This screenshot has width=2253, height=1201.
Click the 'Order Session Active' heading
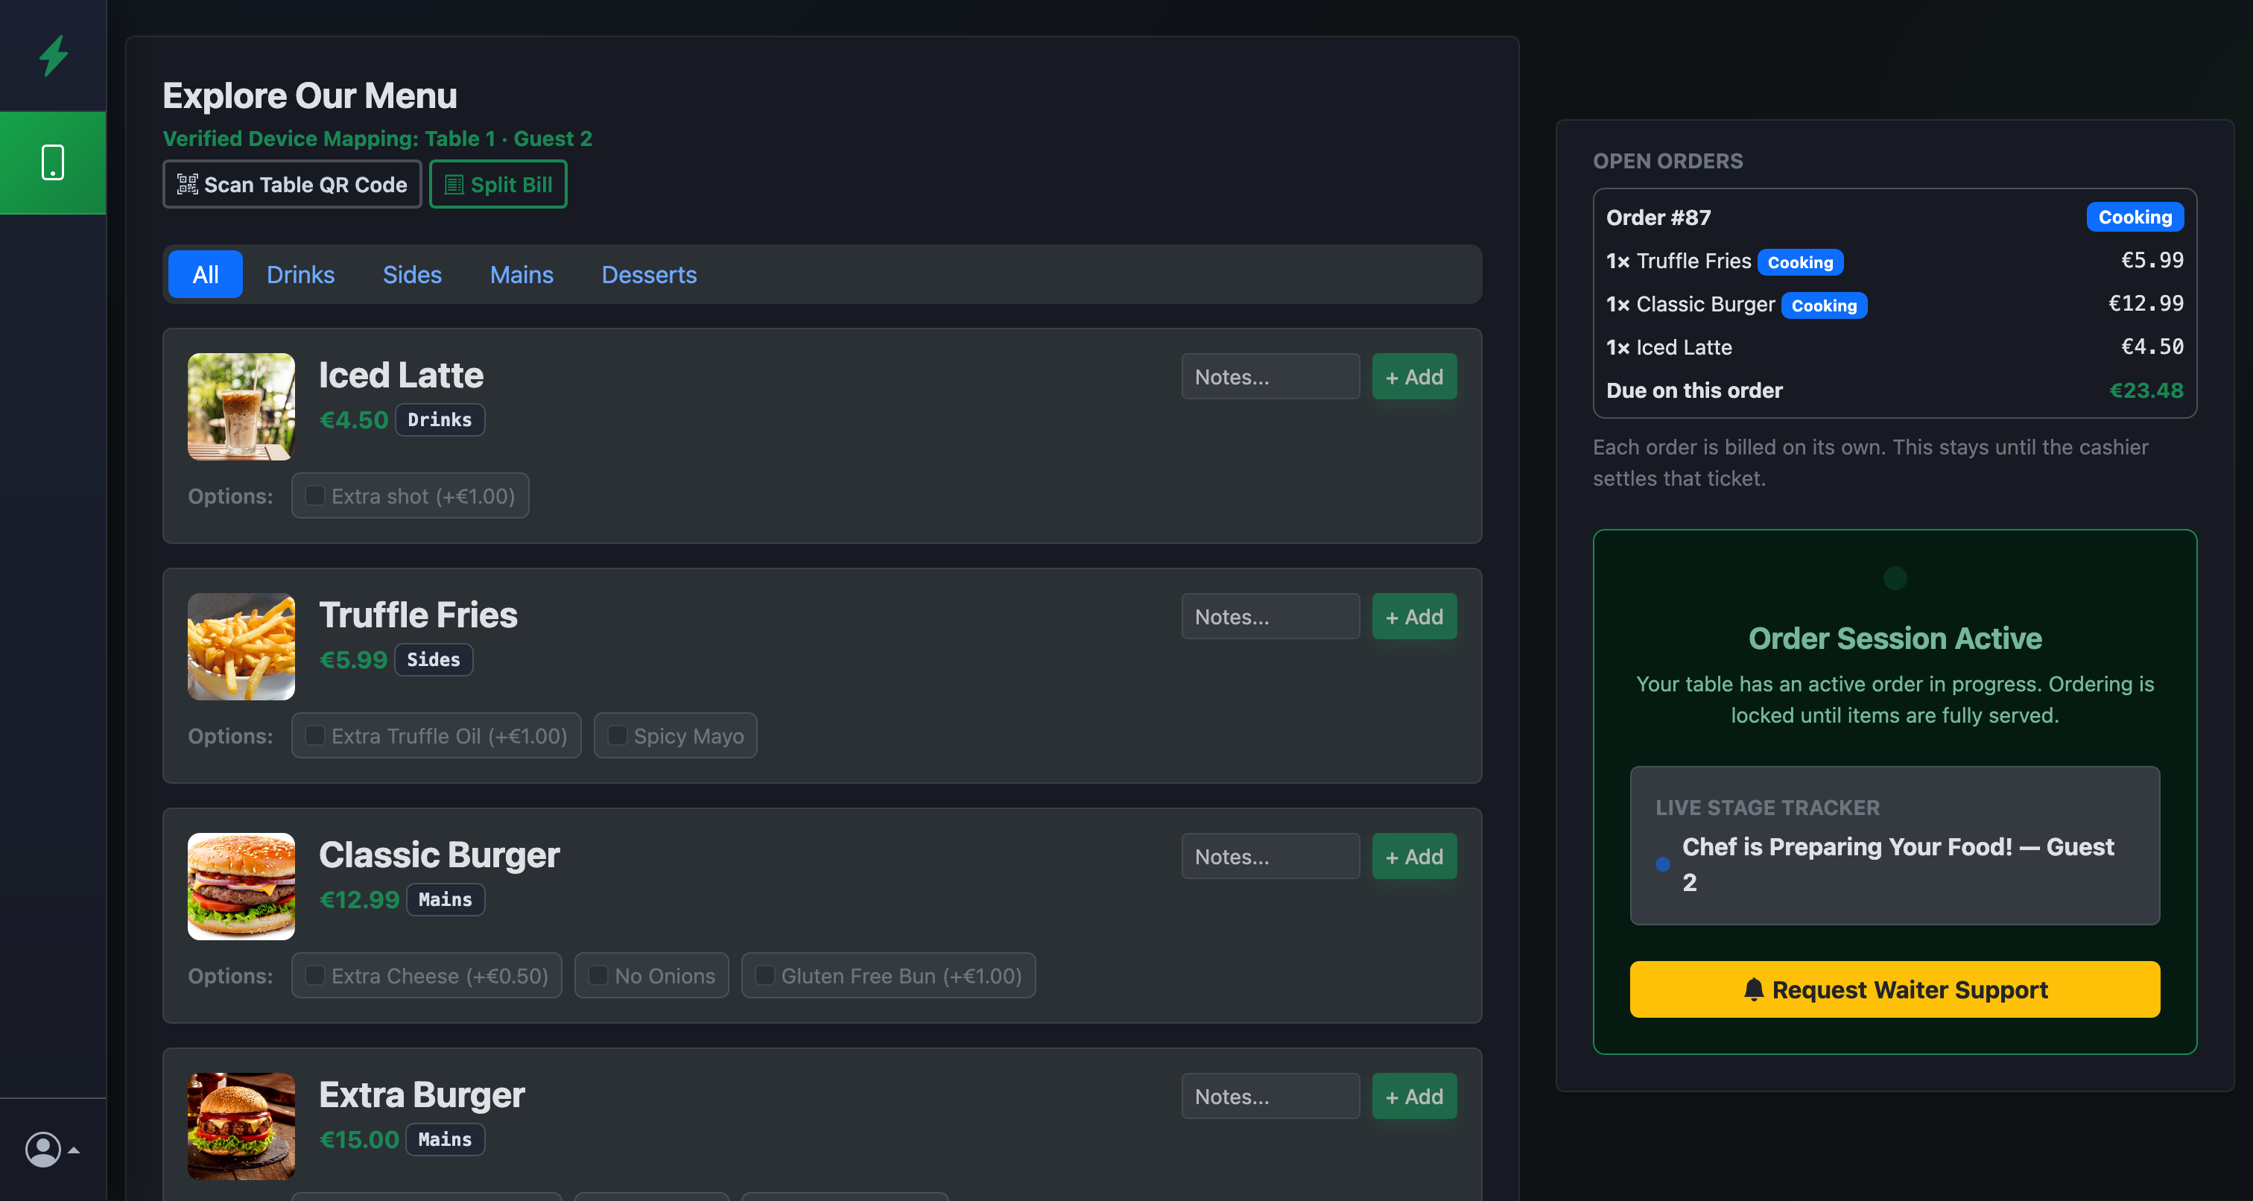tap(1895, 638)
